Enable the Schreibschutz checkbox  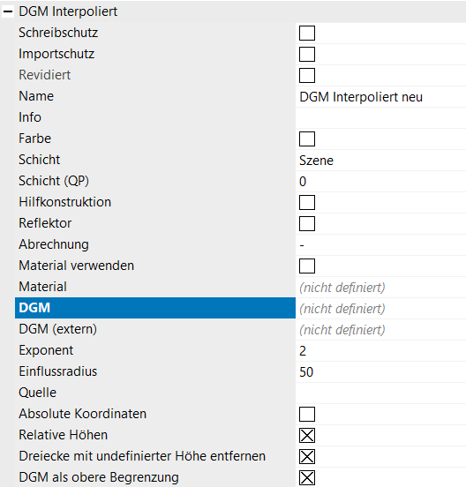point(307,33)
